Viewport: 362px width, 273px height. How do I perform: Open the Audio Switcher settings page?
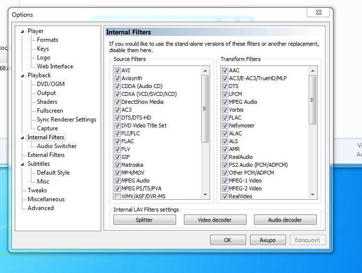pos(56,146)
